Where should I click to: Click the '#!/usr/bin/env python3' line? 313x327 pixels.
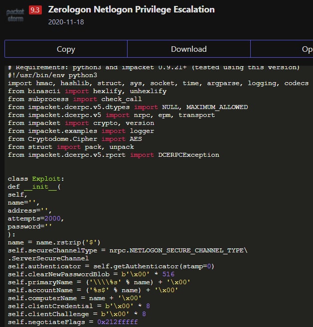52,75
